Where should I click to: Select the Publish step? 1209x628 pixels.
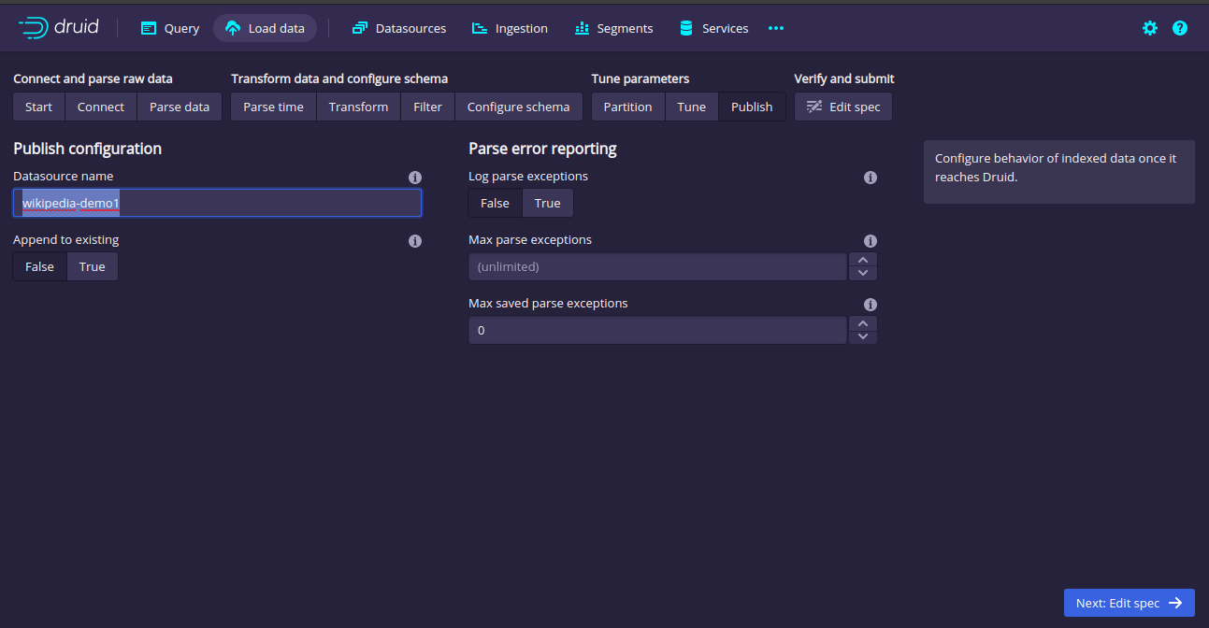(752, 107)
